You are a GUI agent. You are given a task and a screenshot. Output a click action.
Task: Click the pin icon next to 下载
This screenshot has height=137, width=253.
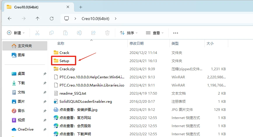coord(45,83)
